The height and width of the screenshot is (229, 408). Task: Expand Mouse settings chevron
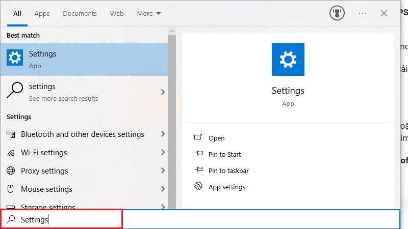163,189
